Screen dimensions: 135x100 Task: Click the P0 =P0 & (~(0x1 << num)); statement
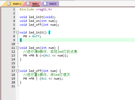(x=46, y=55)
